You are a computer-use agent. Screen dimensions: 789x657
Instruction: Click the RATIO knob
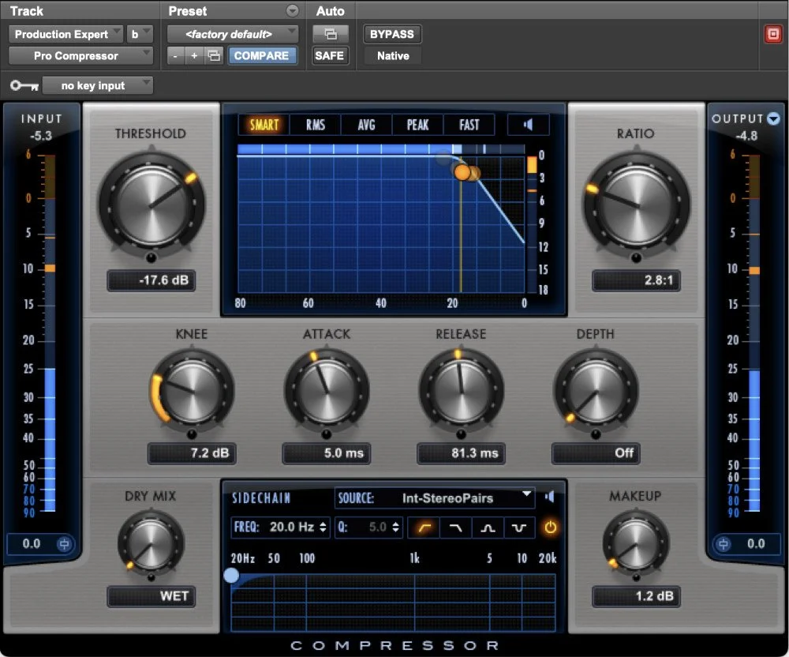[637, 205]
